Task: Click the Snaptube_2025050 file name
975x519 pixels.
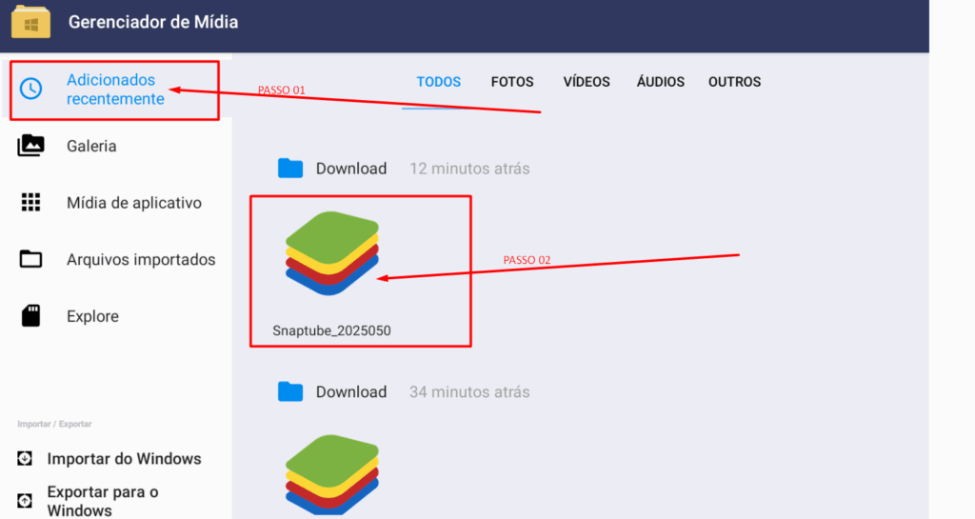Action: 331,330
